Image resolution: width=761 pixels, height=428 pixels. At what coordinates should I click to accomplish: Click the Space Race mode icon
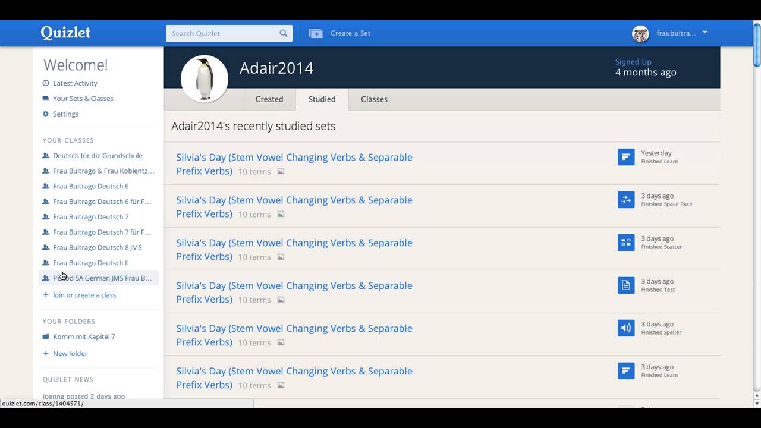pyautogui.click(x=626, y=200)
